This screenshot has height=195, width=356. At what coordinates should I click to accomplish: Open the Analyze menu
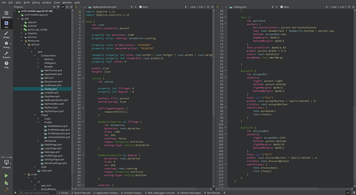pos(47,2)
